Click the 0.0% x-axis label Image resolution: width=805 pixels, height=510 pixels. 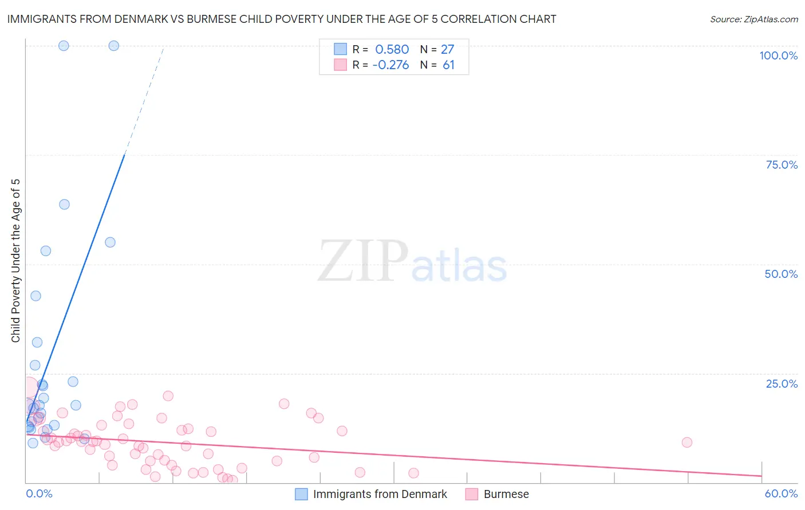tap(40, 493)
